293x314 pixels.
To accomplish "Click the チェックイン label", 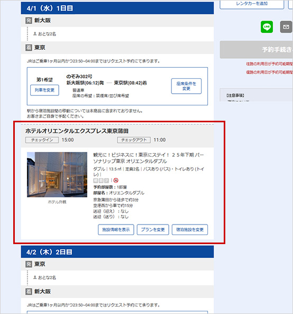I will coord(42,140).
